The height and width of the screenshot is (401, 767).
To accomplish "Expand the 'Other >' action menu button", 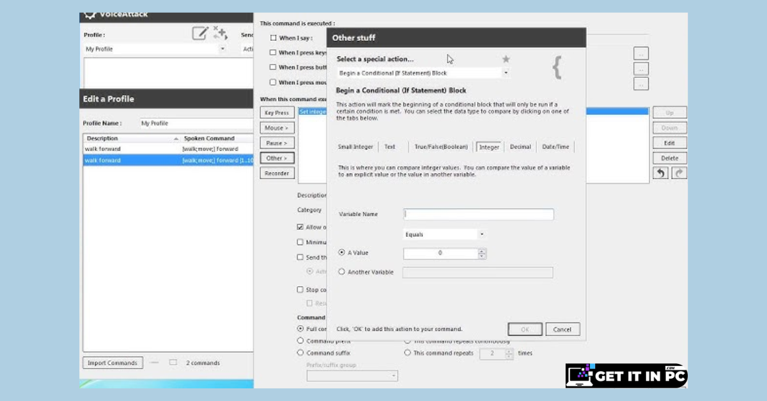I will coord(277,158).
